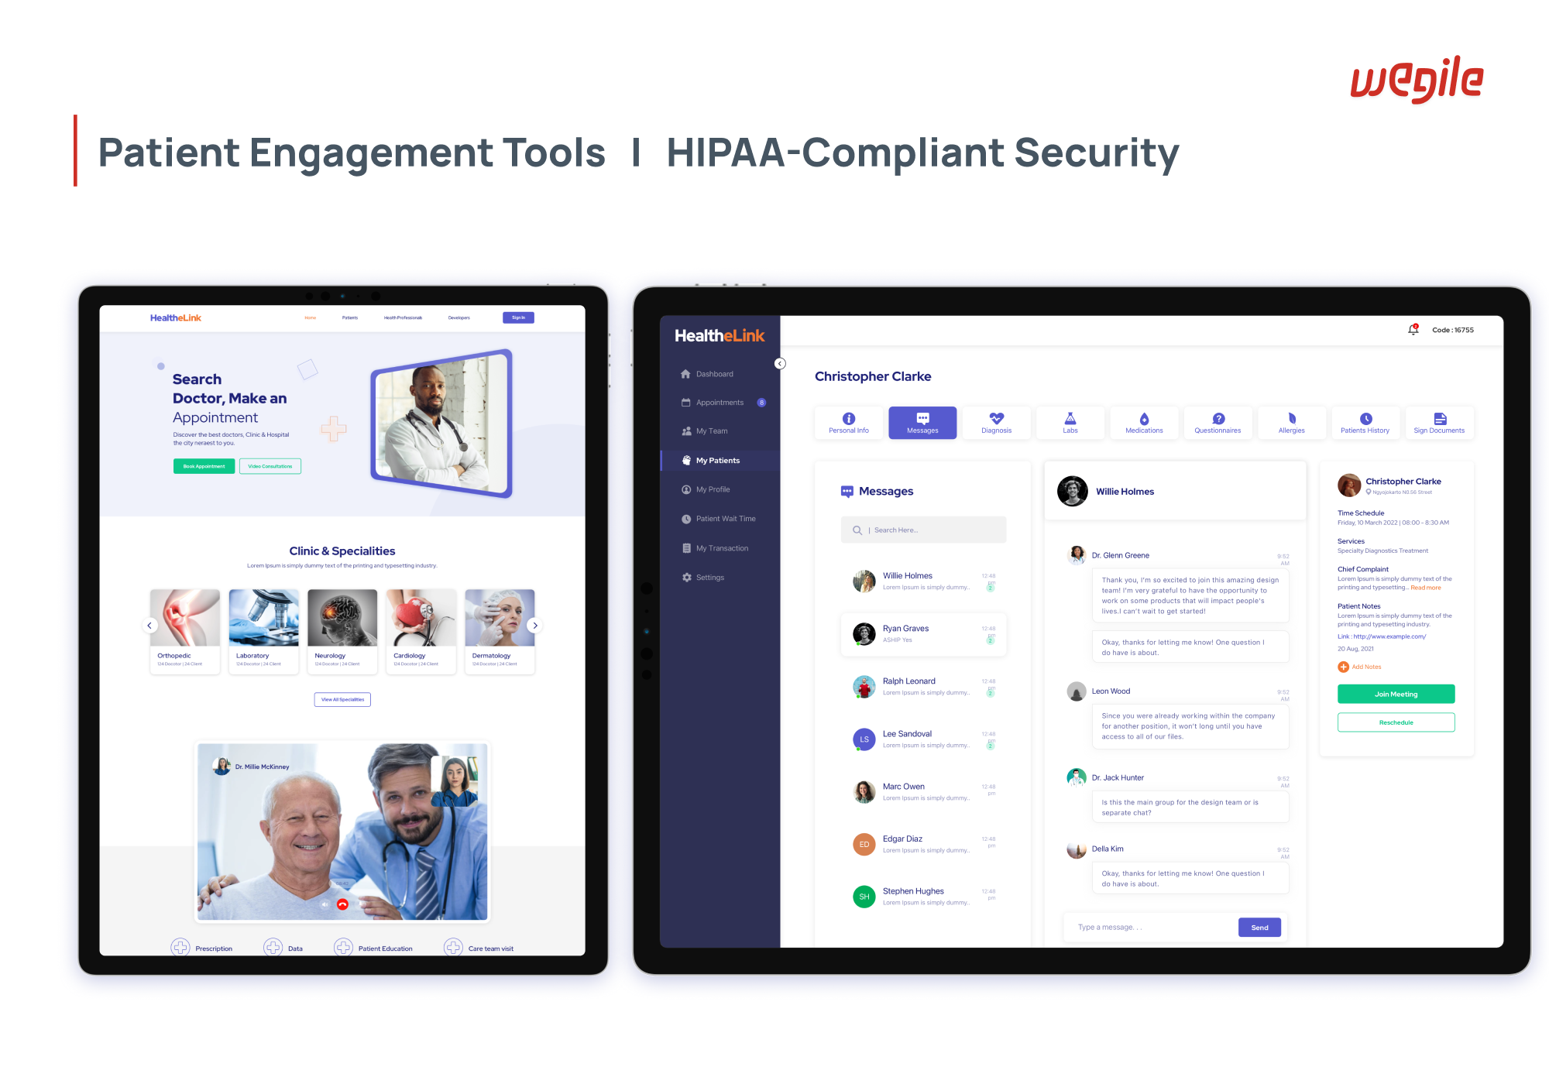This screenshot has height=1084, width=1549.
Task: Click the My Transaction sidebar icon
Action: [686, 548]
